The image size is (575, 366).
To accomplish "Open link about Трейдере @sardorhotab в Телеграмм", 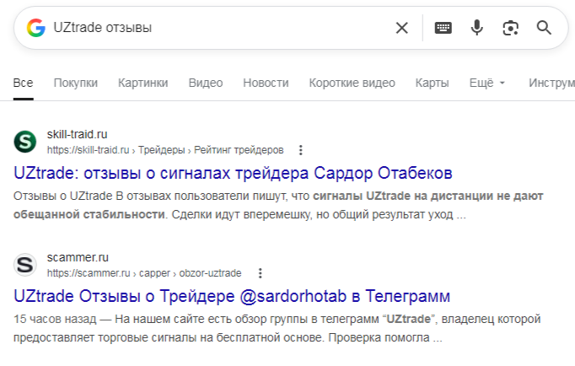I will click(232, 297).
